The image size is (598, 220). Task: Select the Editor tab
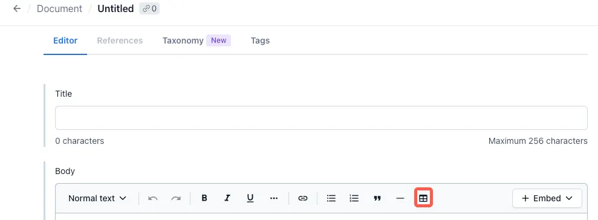point(65,40)
